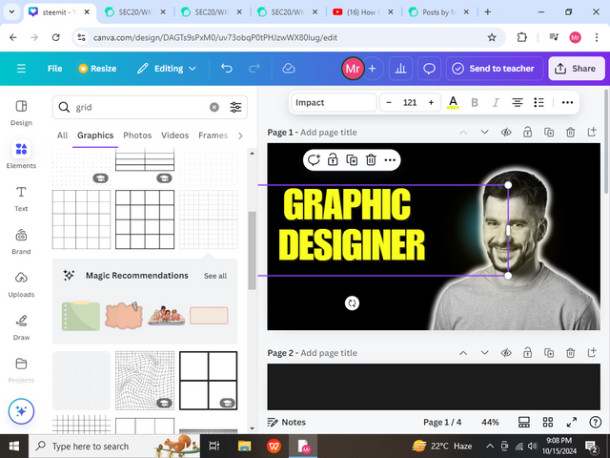Switch to the Frames tab
This screenshot has width=610, height=458.
pos(213,135)
